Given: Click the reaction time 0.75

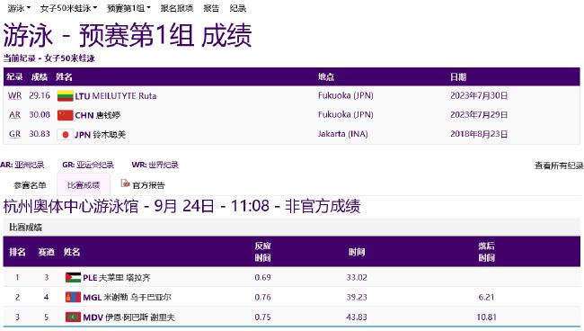Looking at the screenshot, I should tap(262, 318).
